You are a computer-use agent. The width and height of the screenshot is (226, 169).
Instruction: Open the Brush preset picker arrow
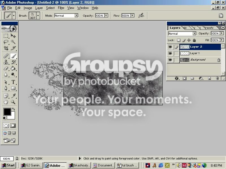click(x=38, y=15)
